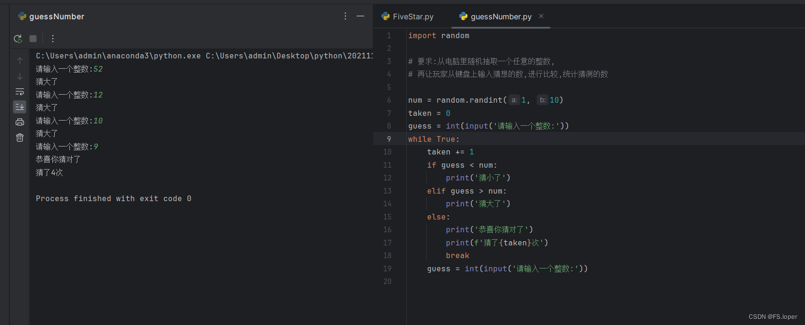Stop the running process

33,39
